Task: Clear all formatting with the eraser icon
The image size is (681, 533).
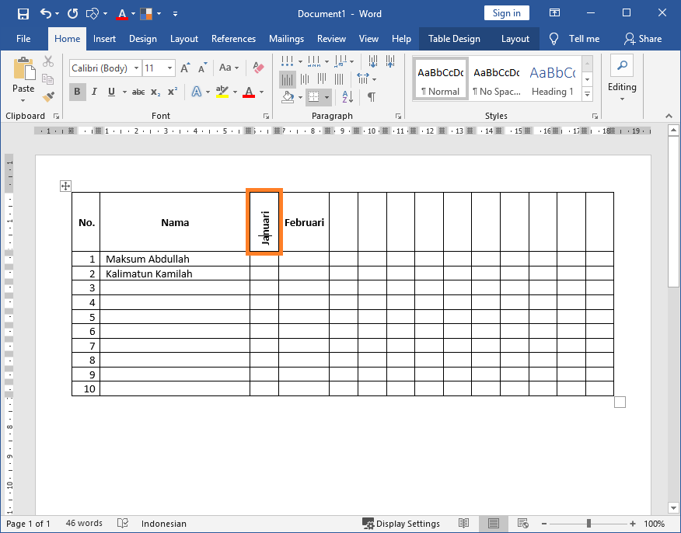Action: tap(258, 68)
